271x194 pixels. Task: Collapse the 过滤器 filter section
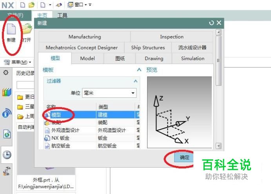pyautogui.click(x=136, y=81)
